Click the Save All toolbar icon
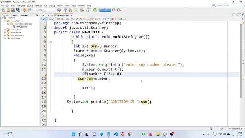The image size is (245, 138). click(18, 10)
